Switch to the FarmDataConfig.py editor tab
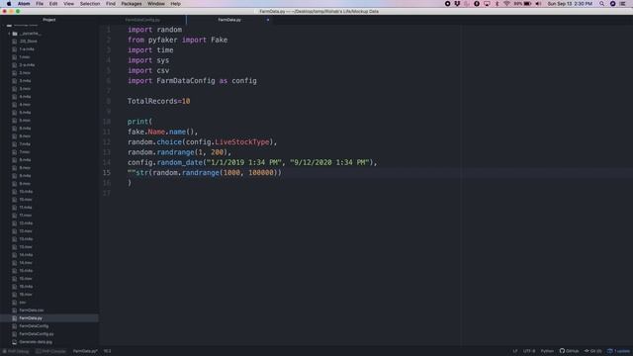The width and height of the screenshot is (633, 356). (x=142, y=20)
